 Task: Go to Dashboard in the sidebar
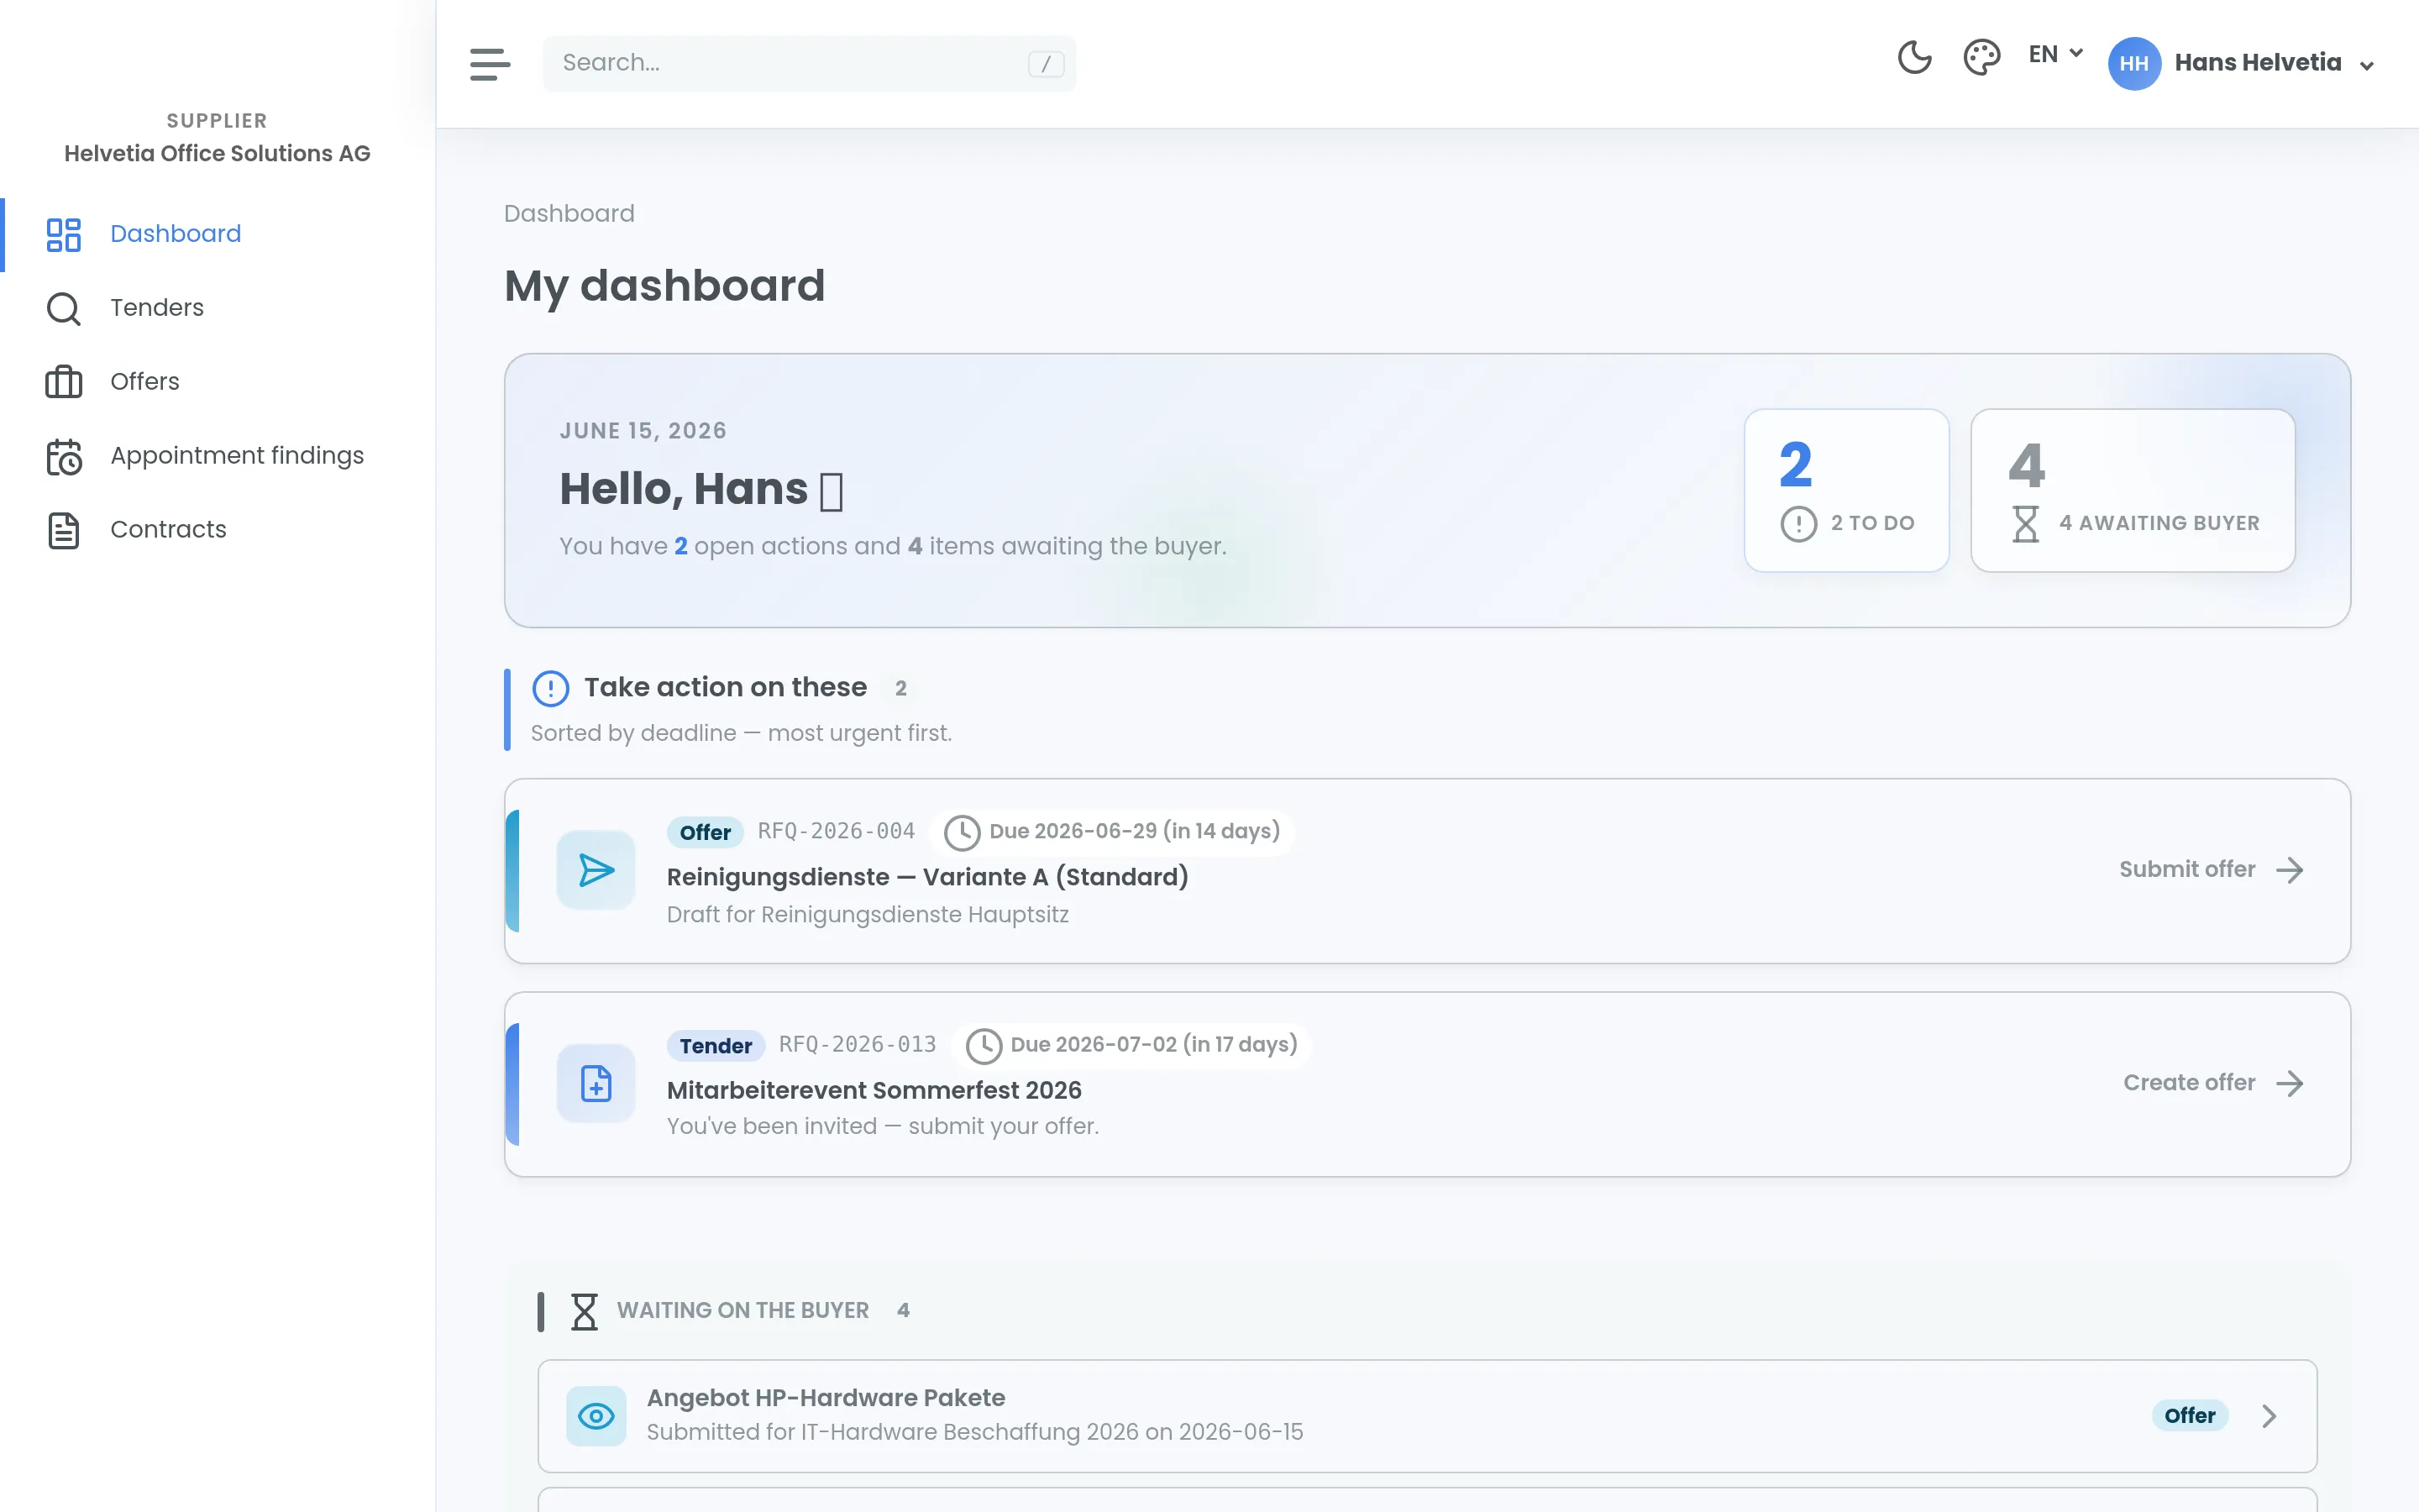pos(218,234)
